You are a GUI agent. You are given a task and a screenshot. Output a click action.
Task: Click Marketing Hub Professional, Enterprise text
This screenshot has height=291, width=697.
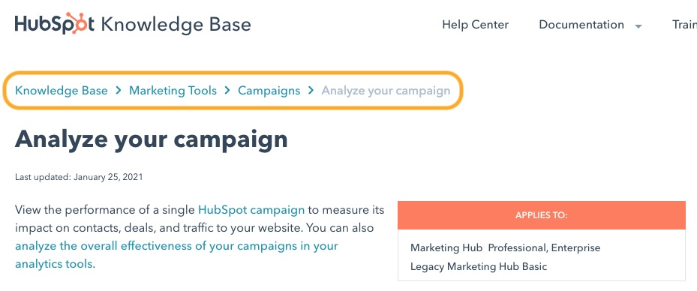(506, 248)
